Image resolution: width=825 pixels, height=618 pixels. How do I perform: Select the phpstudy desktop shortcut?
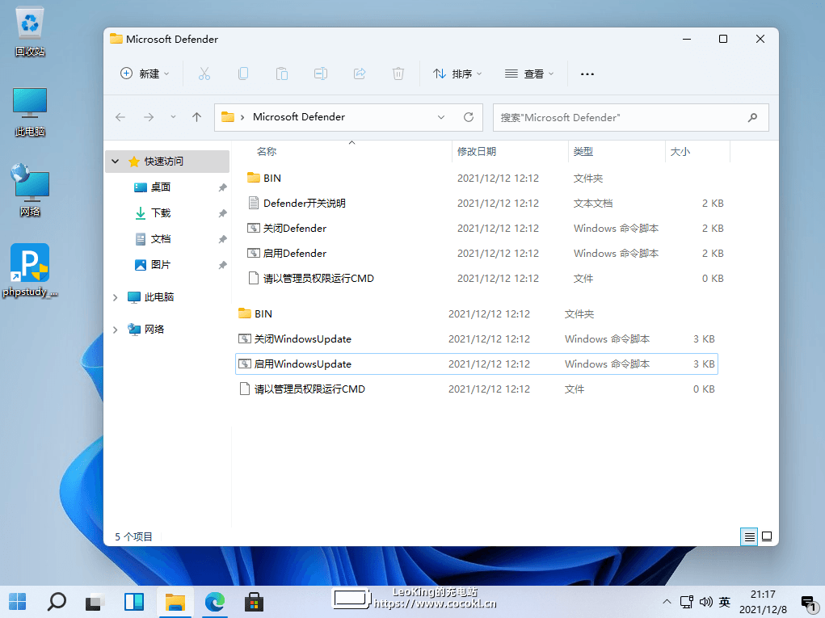pyautogui.click(x=30, y=271)
